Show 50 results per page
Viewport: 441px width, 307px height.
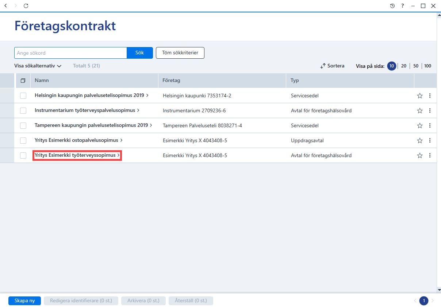(416, 66)
